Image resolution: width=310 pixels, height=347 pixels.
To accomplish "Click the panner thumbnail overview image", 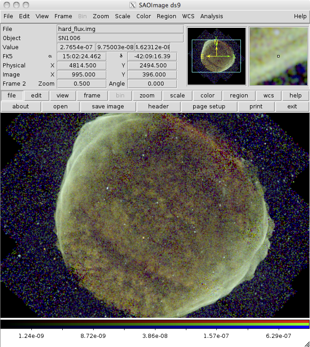I will 216,56.
